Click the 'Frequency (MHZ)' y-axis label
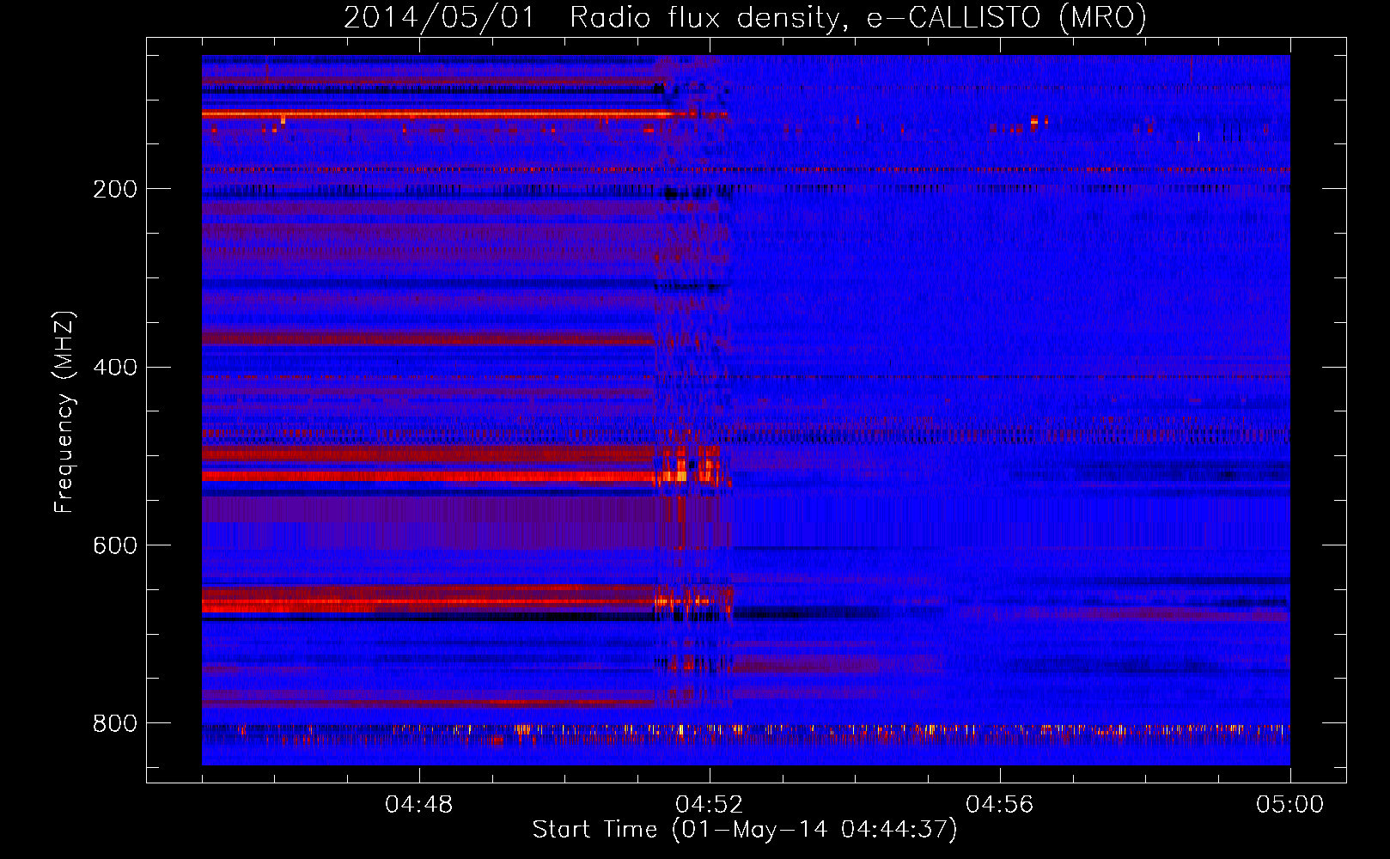This screenshot has width=1390, height=859. [64, 412]
